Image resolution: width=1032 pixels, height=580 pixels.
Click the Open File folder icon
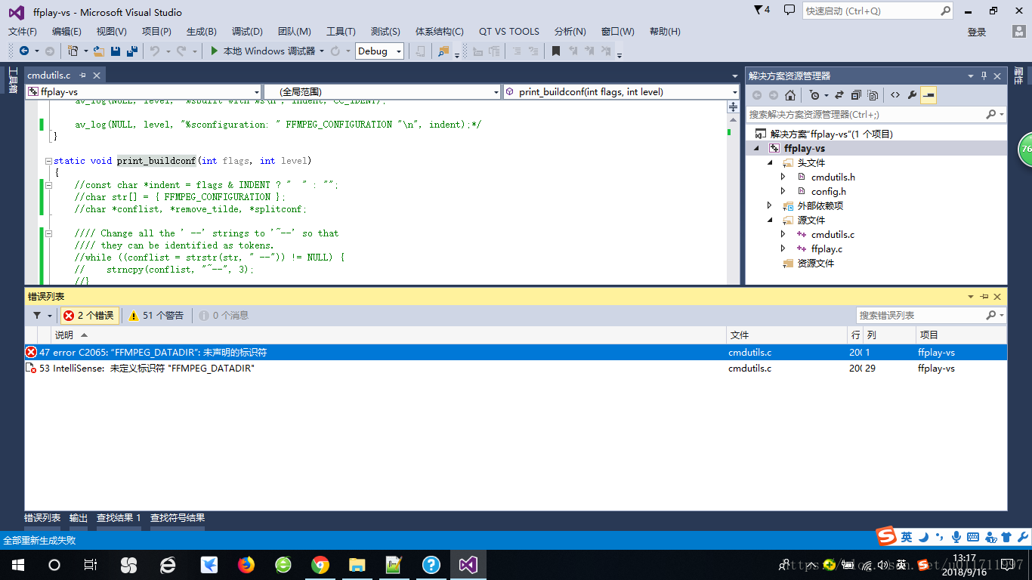[x=99, y=51]
